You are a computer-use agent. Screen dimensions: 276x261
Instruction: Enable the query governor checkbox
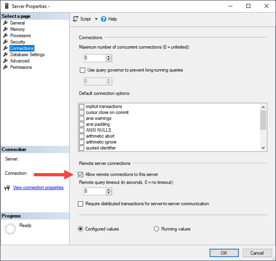pos(83,70)
